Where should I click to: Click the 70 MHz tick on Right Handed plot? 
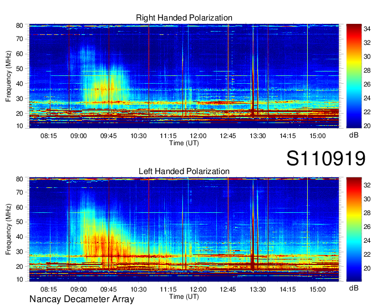[x=20, y=39]
